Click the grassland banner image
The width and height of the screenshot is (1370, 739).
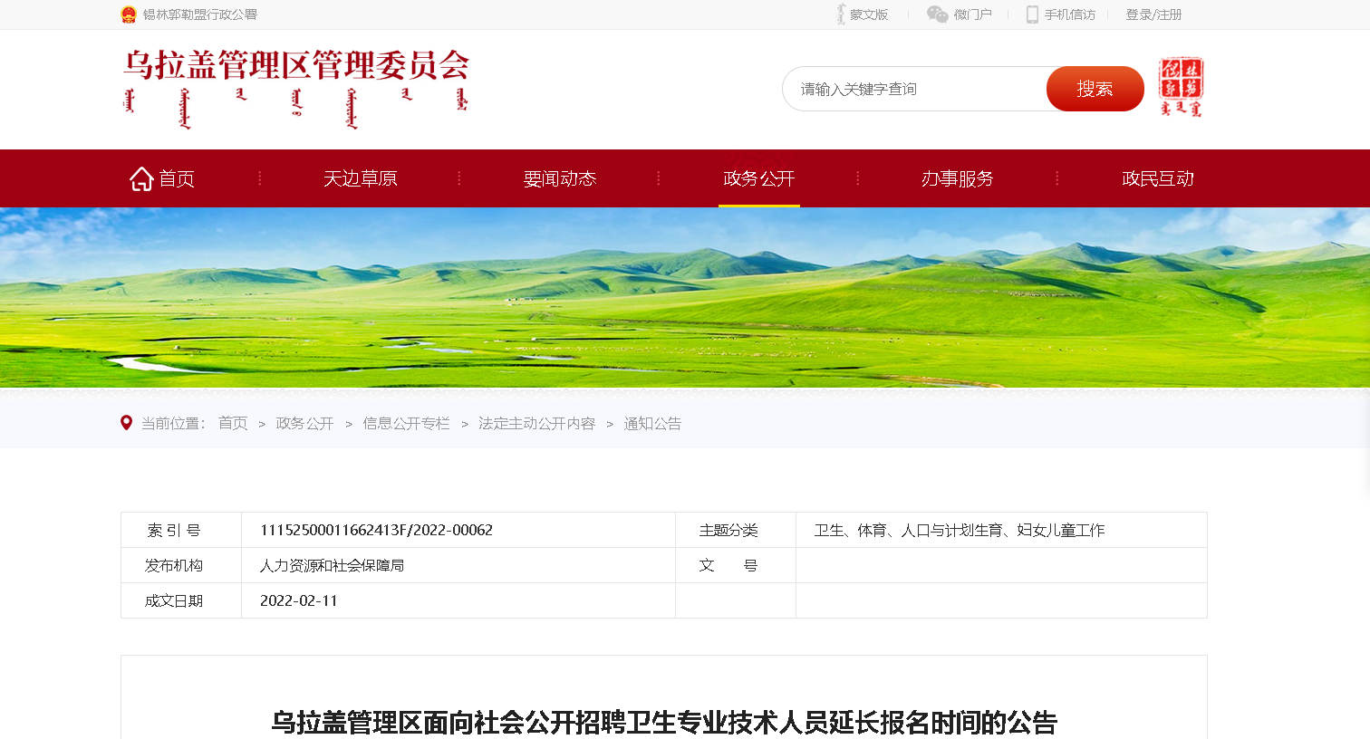click(685, 298)
